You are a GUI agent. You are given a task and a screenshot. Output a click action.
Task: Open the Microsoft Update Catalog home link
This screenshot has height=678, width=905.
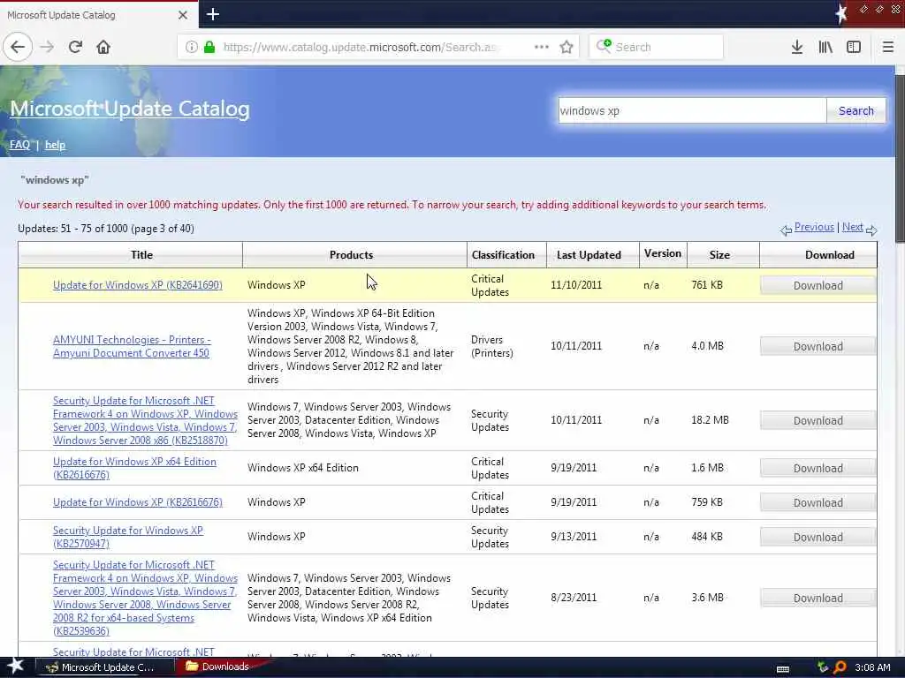pyautogui.click(x=130, y=109)
